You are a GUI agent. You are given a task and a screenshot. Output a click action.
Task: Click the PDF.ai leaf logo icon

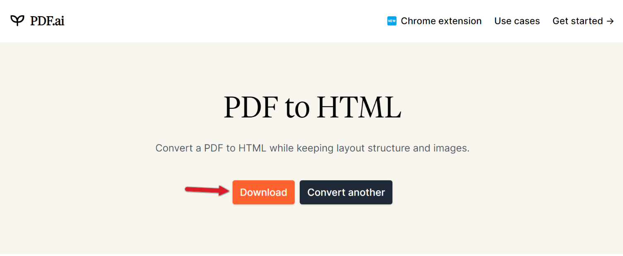(17, 20)
